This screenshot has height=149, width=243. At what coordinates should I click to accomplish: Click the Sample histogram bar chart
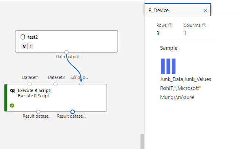(168, 66)
